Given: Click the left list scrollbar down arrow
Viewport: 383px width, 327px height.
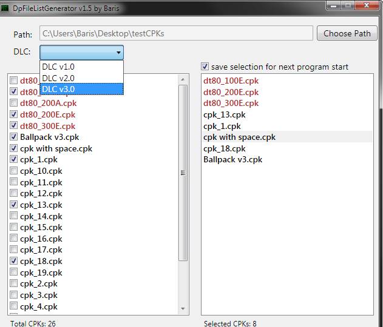Looking at the screenshot, I should [x=183, y=308].
